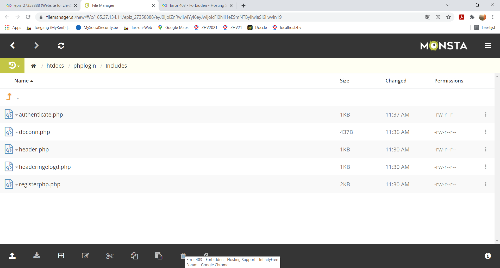Click the cut scissors icon
The height and width of the screenshot is (268, 500).
(110, 256)
